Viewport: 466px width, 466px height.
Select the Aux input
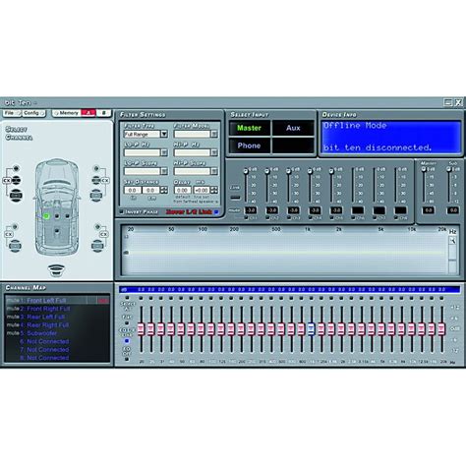[x=293, y=128]
